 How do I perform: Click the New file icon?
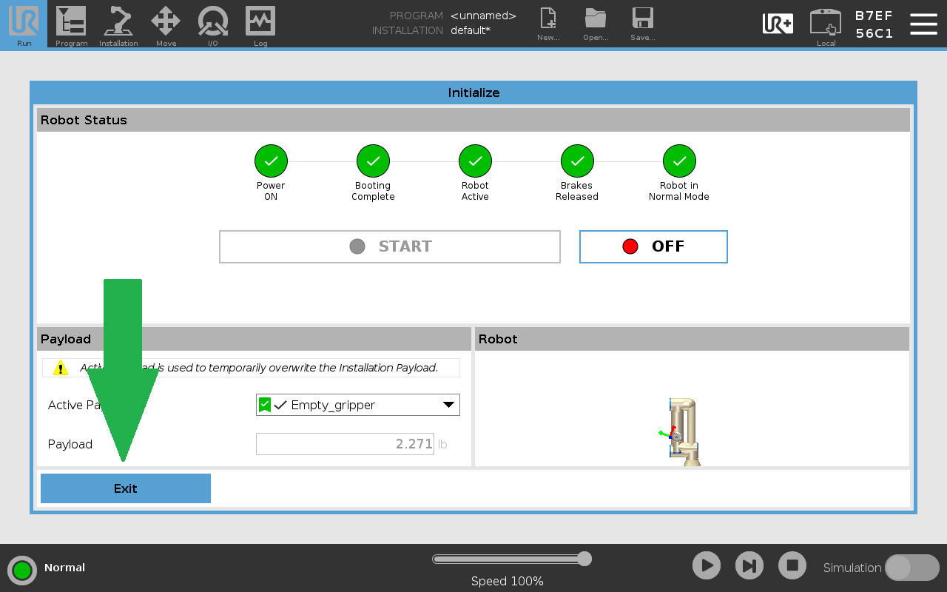click(x=548, y=18)
